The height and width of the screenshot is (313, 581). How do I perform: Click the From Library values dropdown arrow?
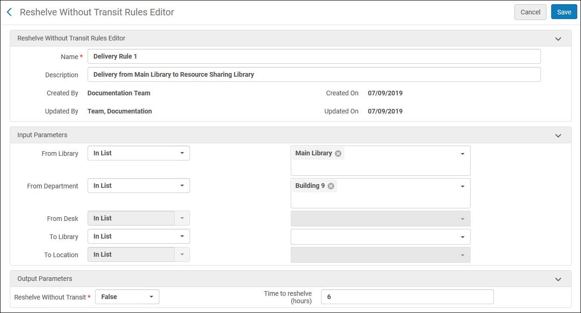[462, 154]
